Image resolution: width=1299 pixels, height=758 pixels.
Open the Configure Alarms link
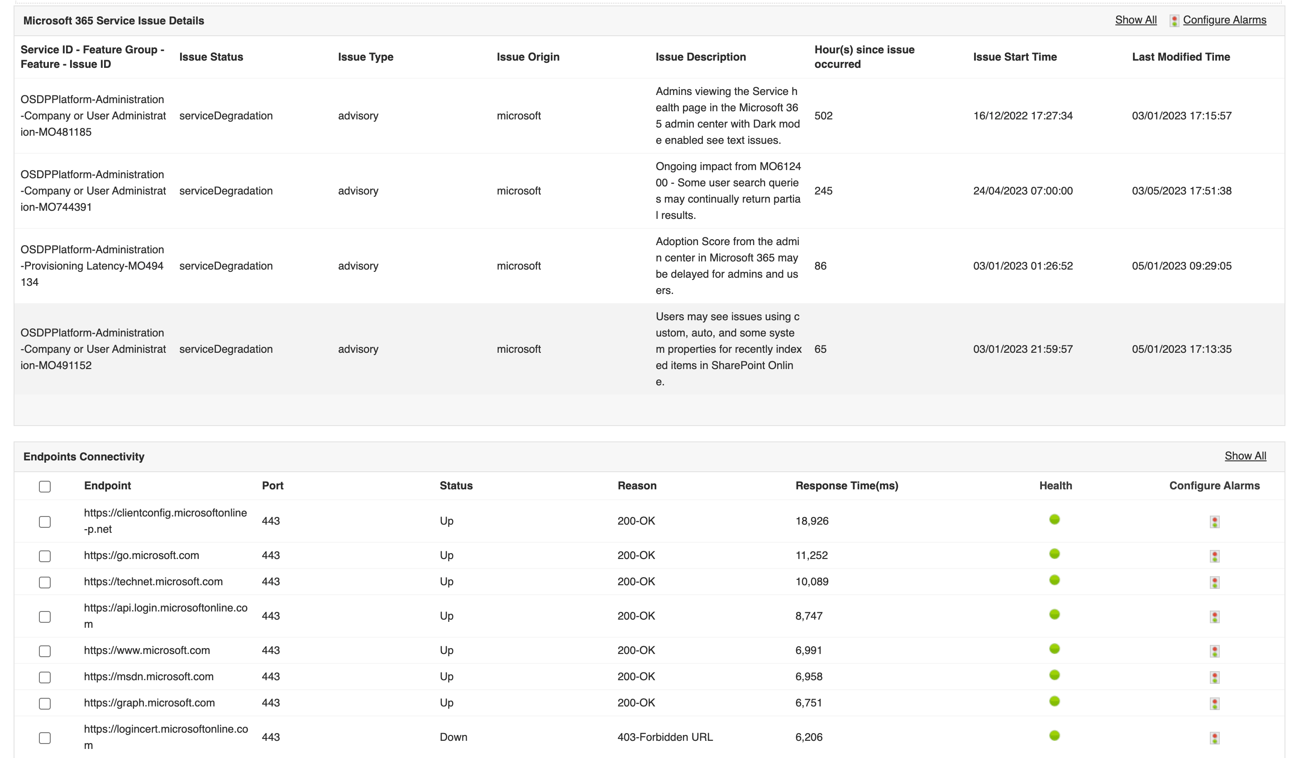click(1224, 20)
